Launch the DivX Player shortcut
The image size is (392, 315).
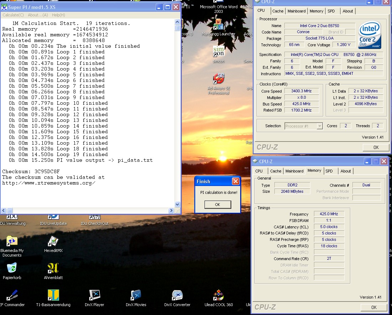coord(94,295)
